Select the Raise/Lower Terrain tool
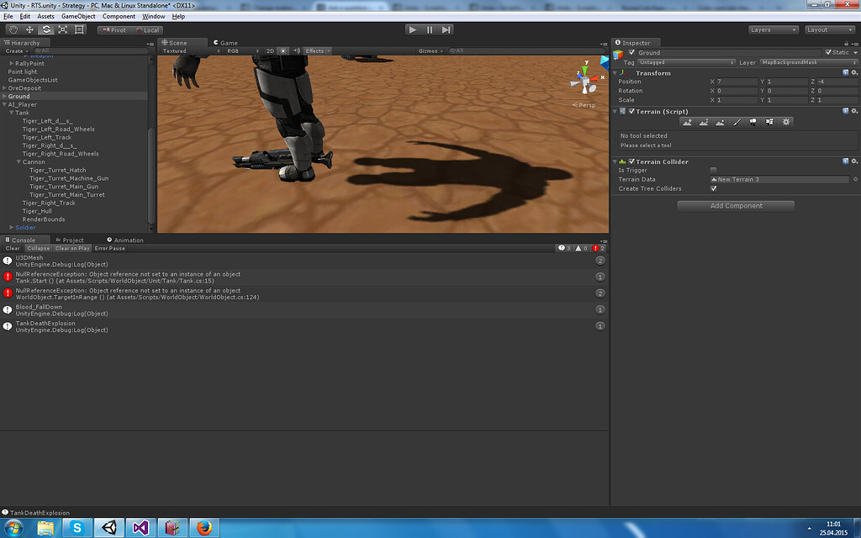This screenshot has width=861, height=538. (687, 122)
